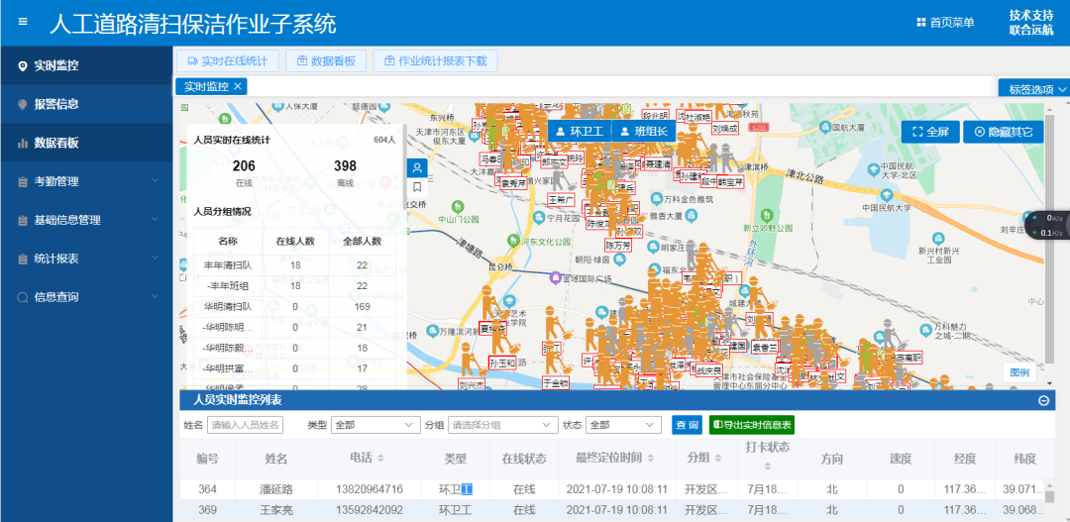The image size is (1070, 522).
Task: Click the 查询 button
Action: click(x=687, y=424)
